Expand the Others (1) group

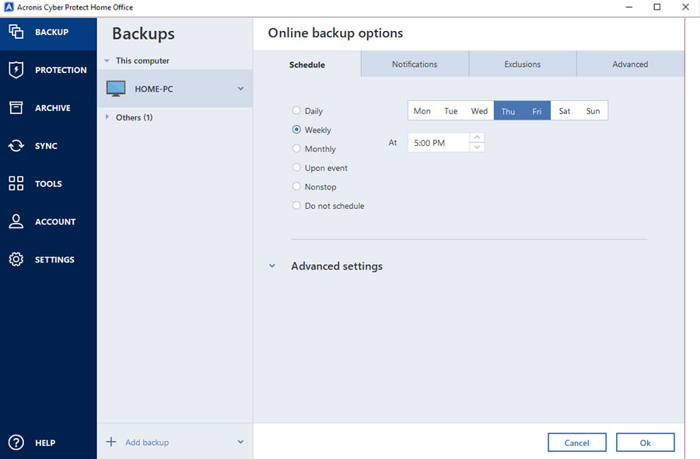[x=107, y=116]
